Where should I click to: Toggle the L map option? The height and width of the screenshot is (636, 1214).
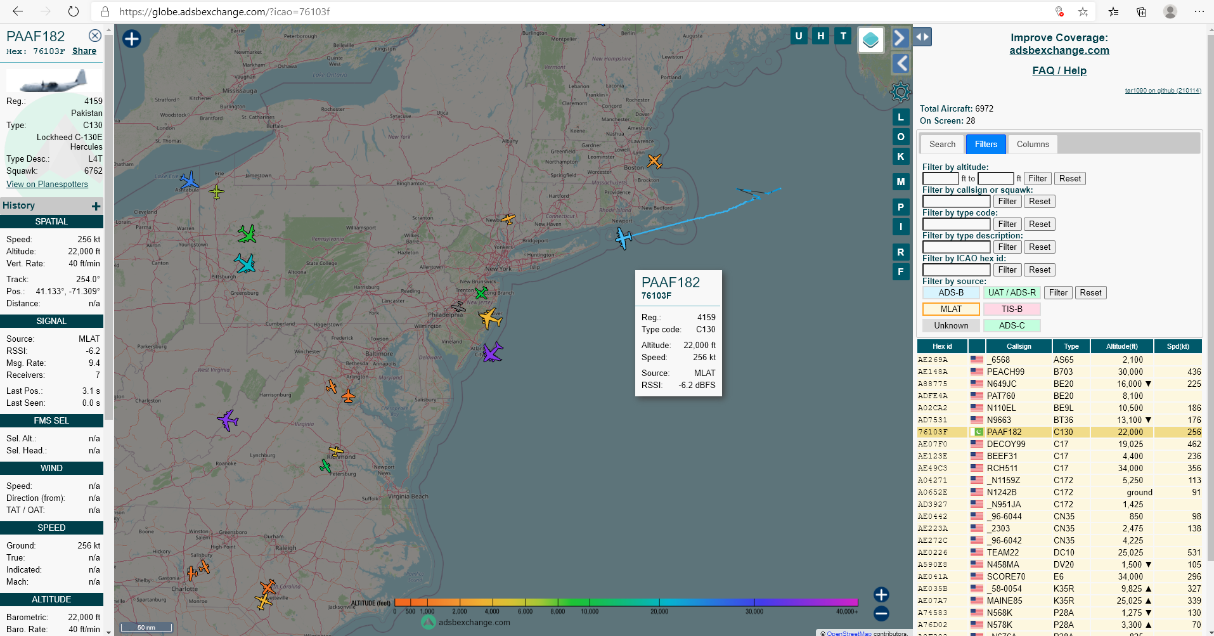901,117
